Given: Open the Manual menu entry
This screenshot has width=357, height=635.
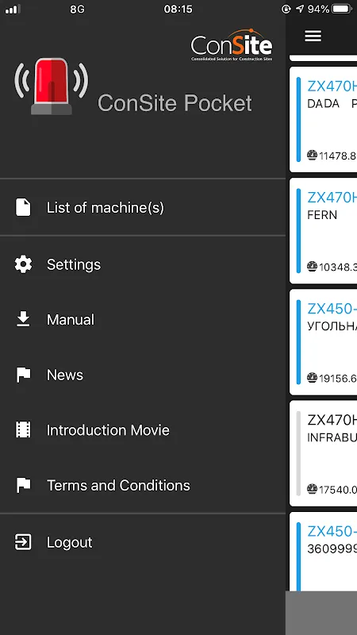Looking at the screenshot, I should [143, 320].
